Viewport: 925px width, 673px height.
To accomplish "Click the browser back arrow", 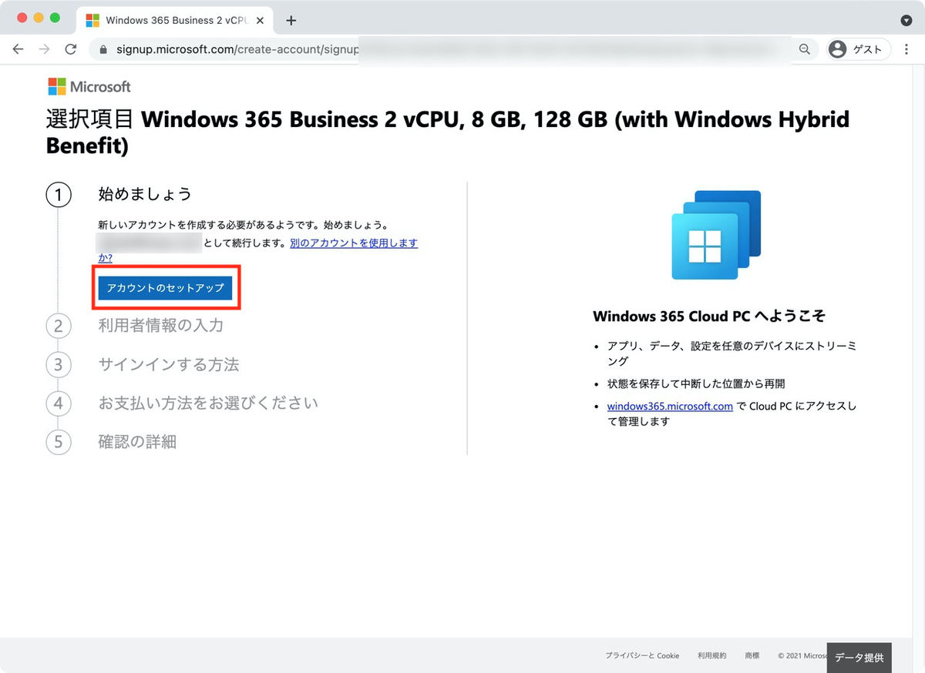I will 18,49.
